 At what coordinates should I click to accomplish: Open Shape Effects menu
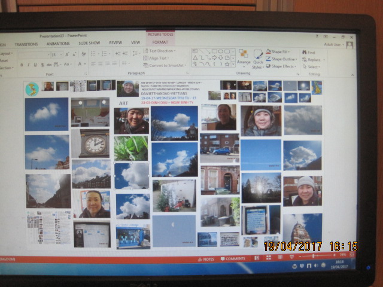pyautogui.click(x=281, y=66)
